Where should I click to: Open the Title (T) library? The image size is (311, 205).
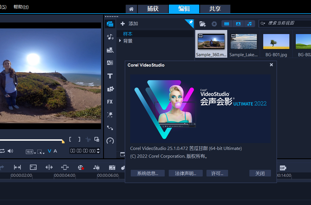[110, 76]
